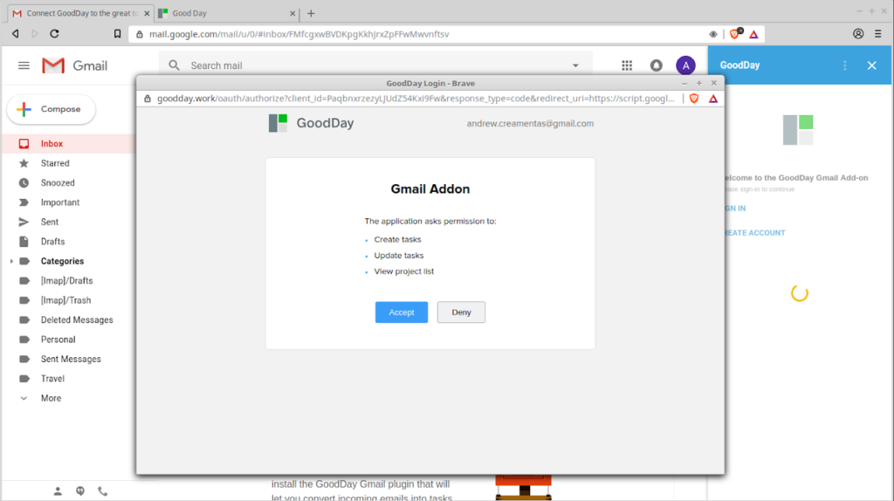894x501 pixels.
Task: Click the padlock icon in main address bar
Action: pyautogui.click(x=140, y=34)
